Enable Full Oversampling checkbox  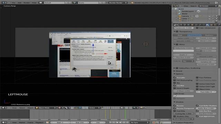coord(175,80)
